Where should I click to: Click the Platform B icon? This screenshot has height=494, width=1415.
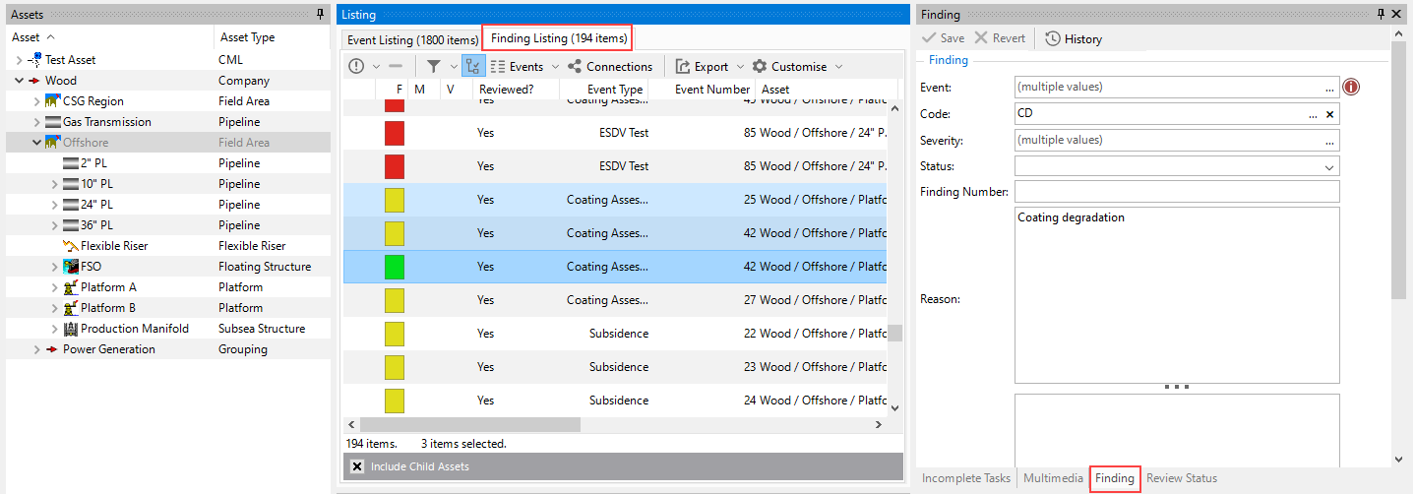(x=71, y=308)
